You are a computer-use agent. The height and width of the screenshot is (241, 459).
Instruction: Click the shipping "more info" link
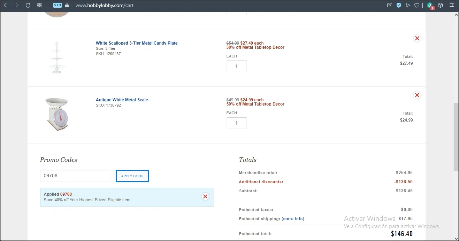click(293, 219)
